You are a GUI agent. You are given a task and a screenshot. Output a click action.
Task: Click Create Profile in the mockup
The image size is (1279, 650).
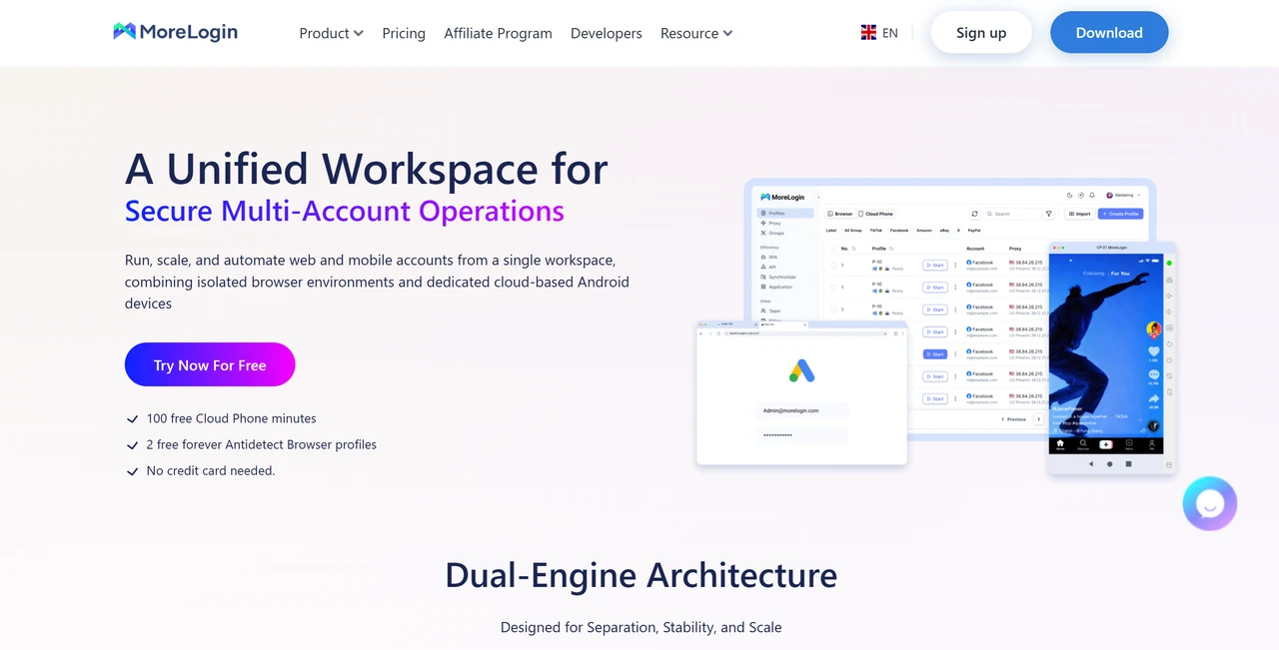(1120, 214)
